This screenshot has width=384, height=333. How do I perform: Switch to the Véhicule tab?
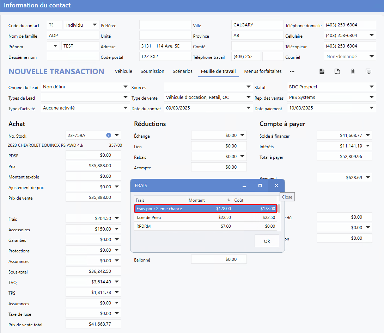coord(123,71)
